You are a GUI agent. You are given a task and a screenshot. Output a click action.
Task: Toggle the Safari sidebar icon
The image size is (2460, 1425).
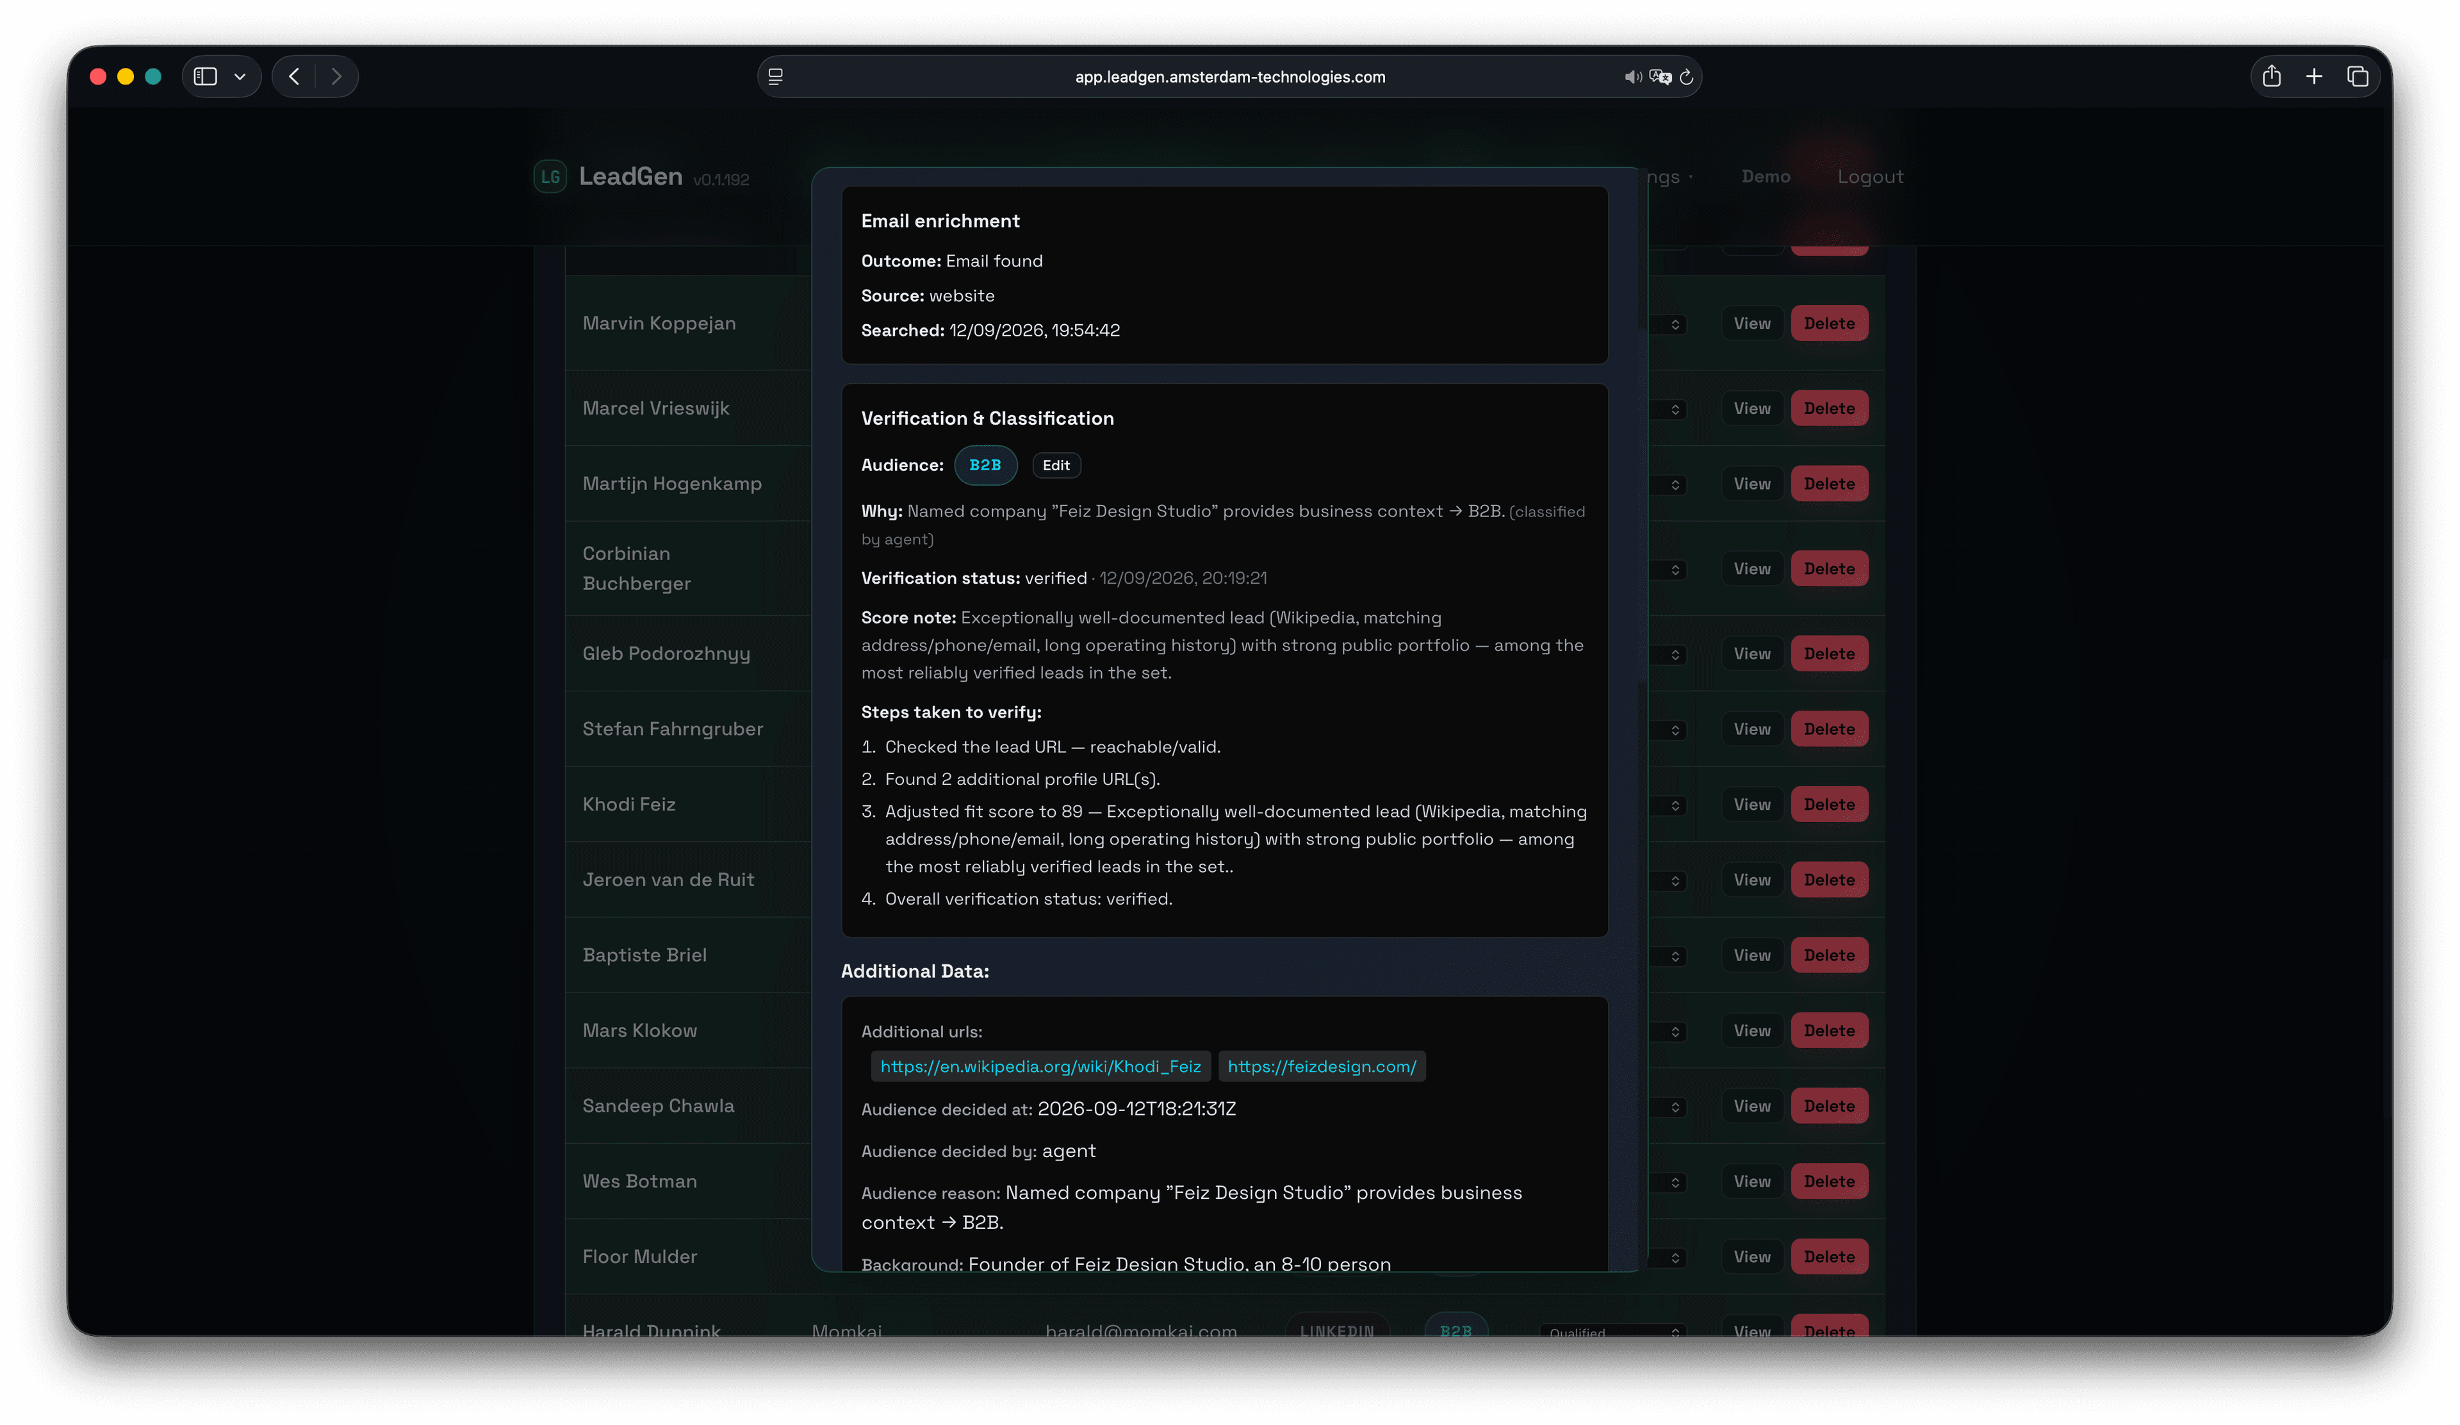pos(205,76)
